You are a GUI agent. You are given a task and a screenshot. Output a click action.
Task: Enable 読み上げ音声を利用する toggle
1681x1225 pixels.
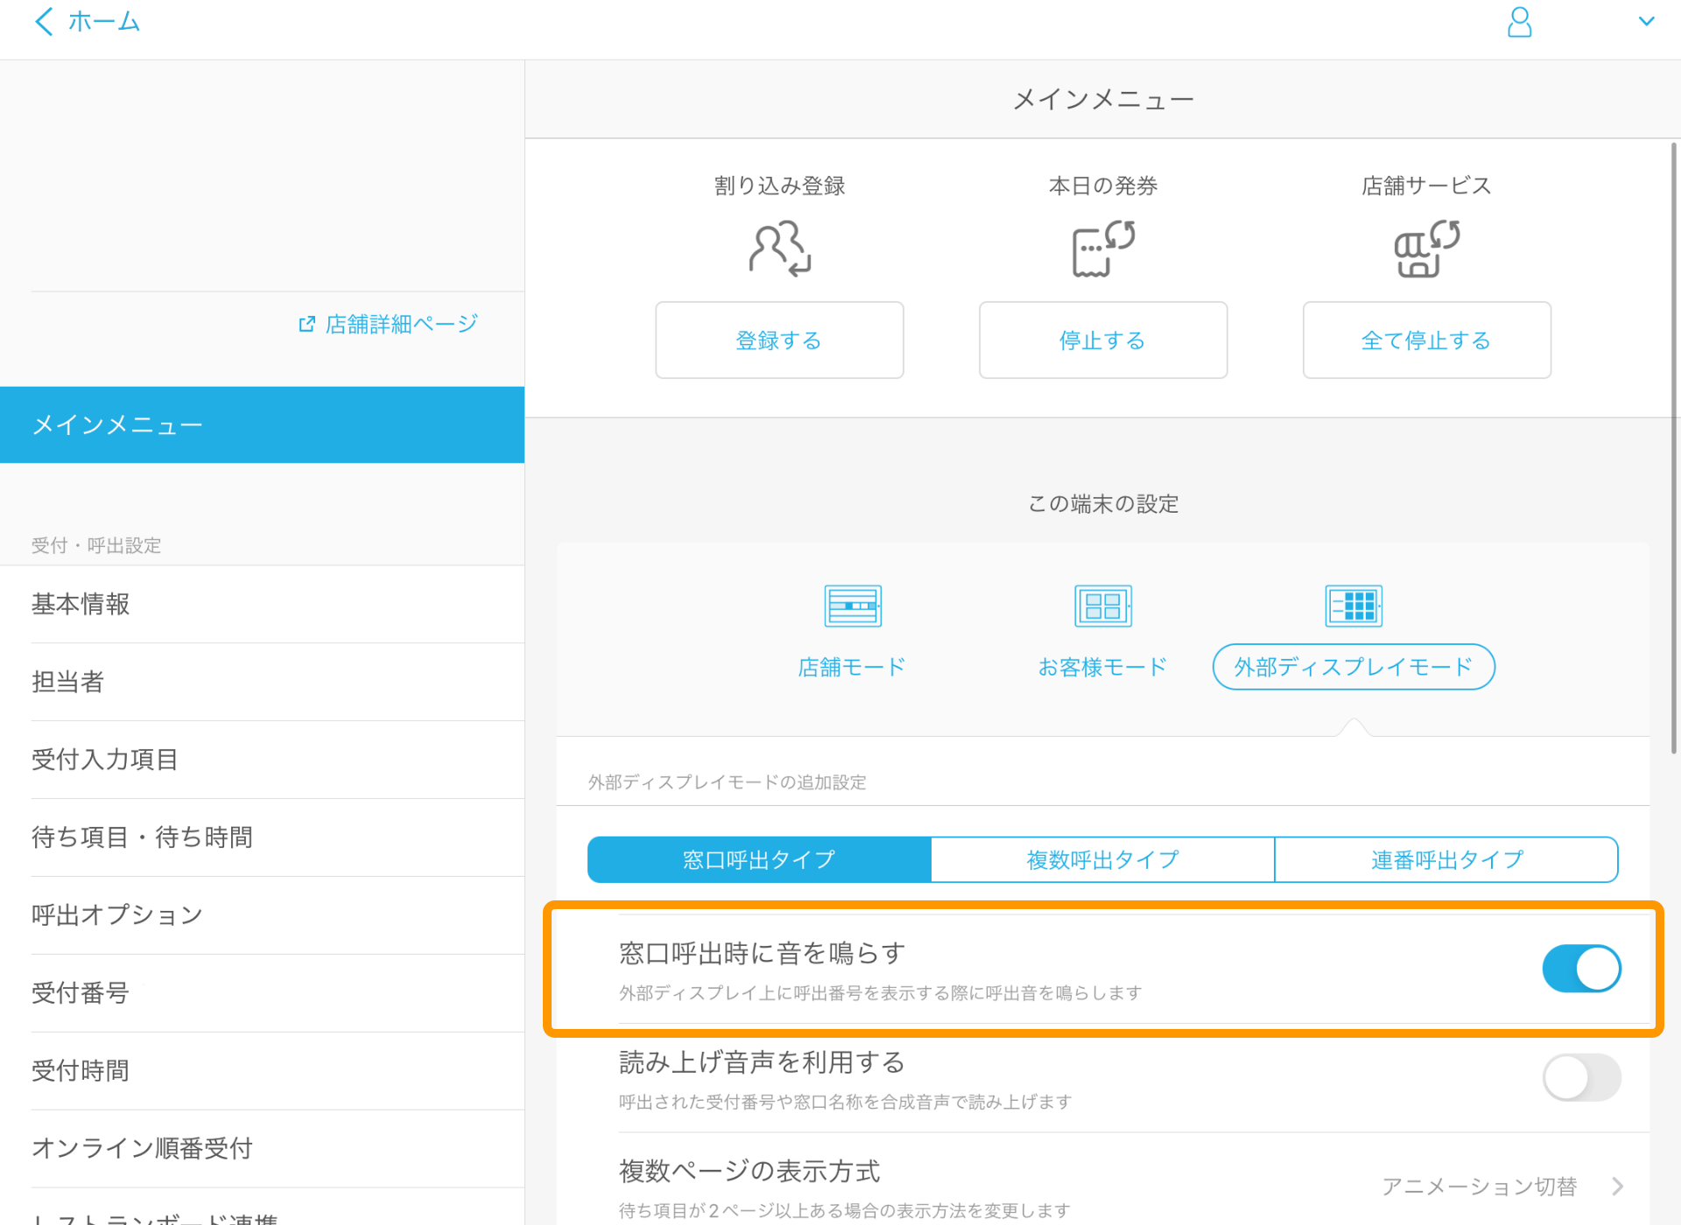pos(1582,1078)
